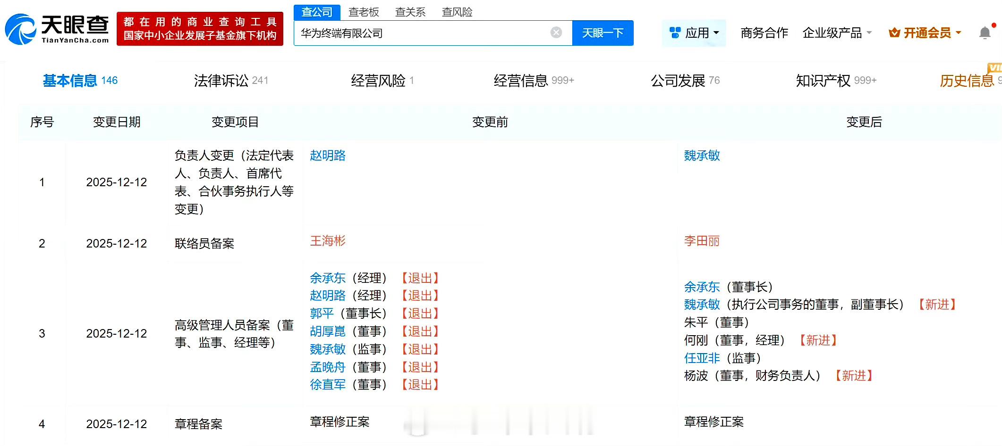This screenshot has width=1002, height=446.
Task: Open 魏承敏 in row 1 变更后
Action: click(x=702, y=156)
